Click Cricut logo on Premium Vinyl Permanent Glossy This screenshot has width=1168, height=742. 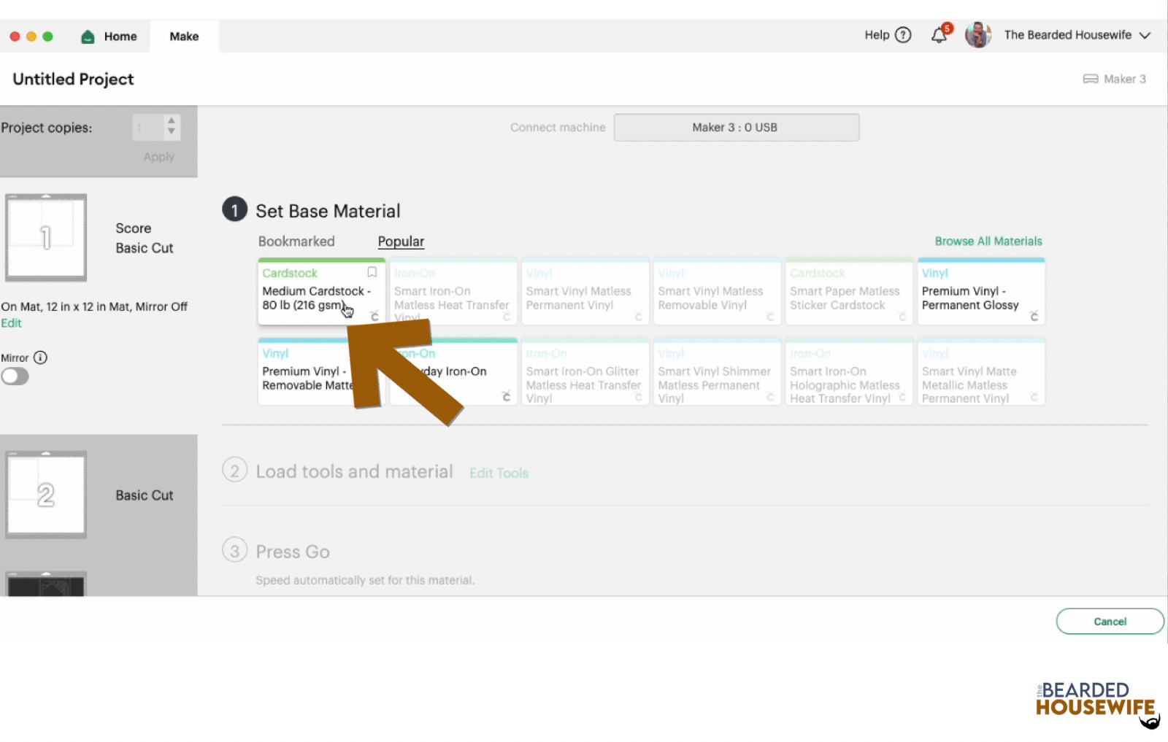[1034, 316]
